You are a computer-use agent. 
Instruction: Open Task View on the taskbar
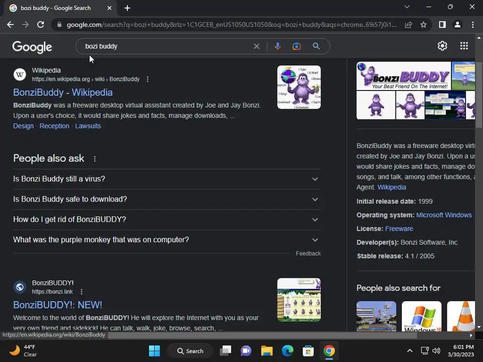tap(225, 351)
